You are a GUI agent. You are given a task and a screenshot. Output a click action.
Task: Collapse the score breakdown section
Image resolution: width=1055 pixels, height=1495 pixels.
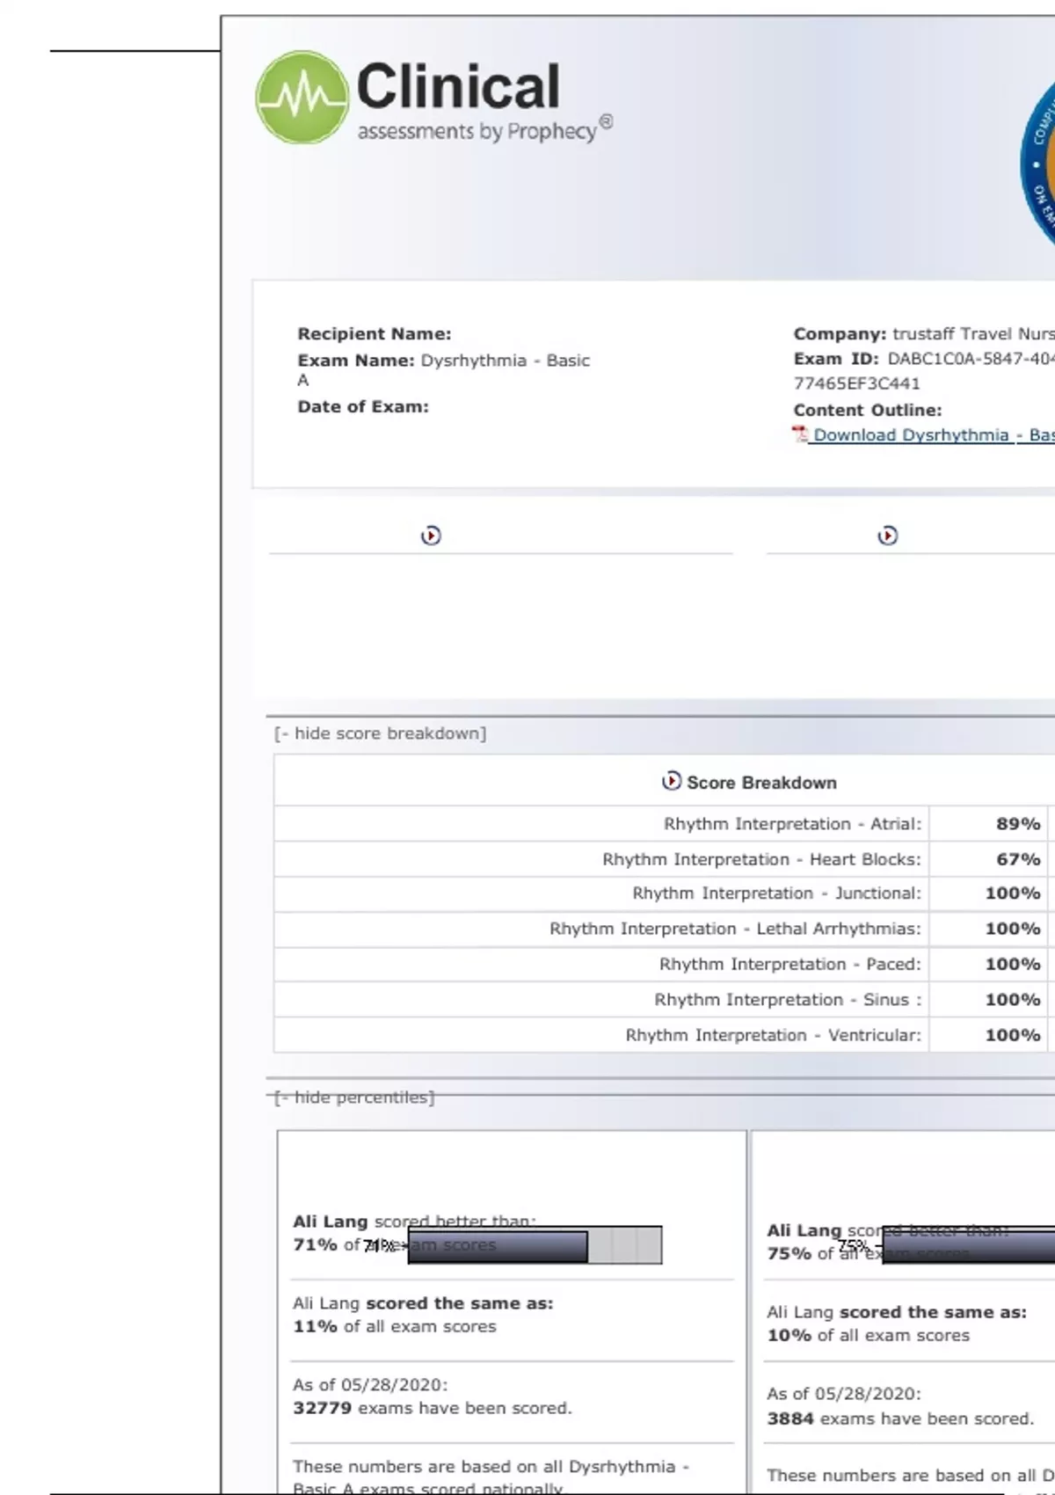click(x=380, y=733)
